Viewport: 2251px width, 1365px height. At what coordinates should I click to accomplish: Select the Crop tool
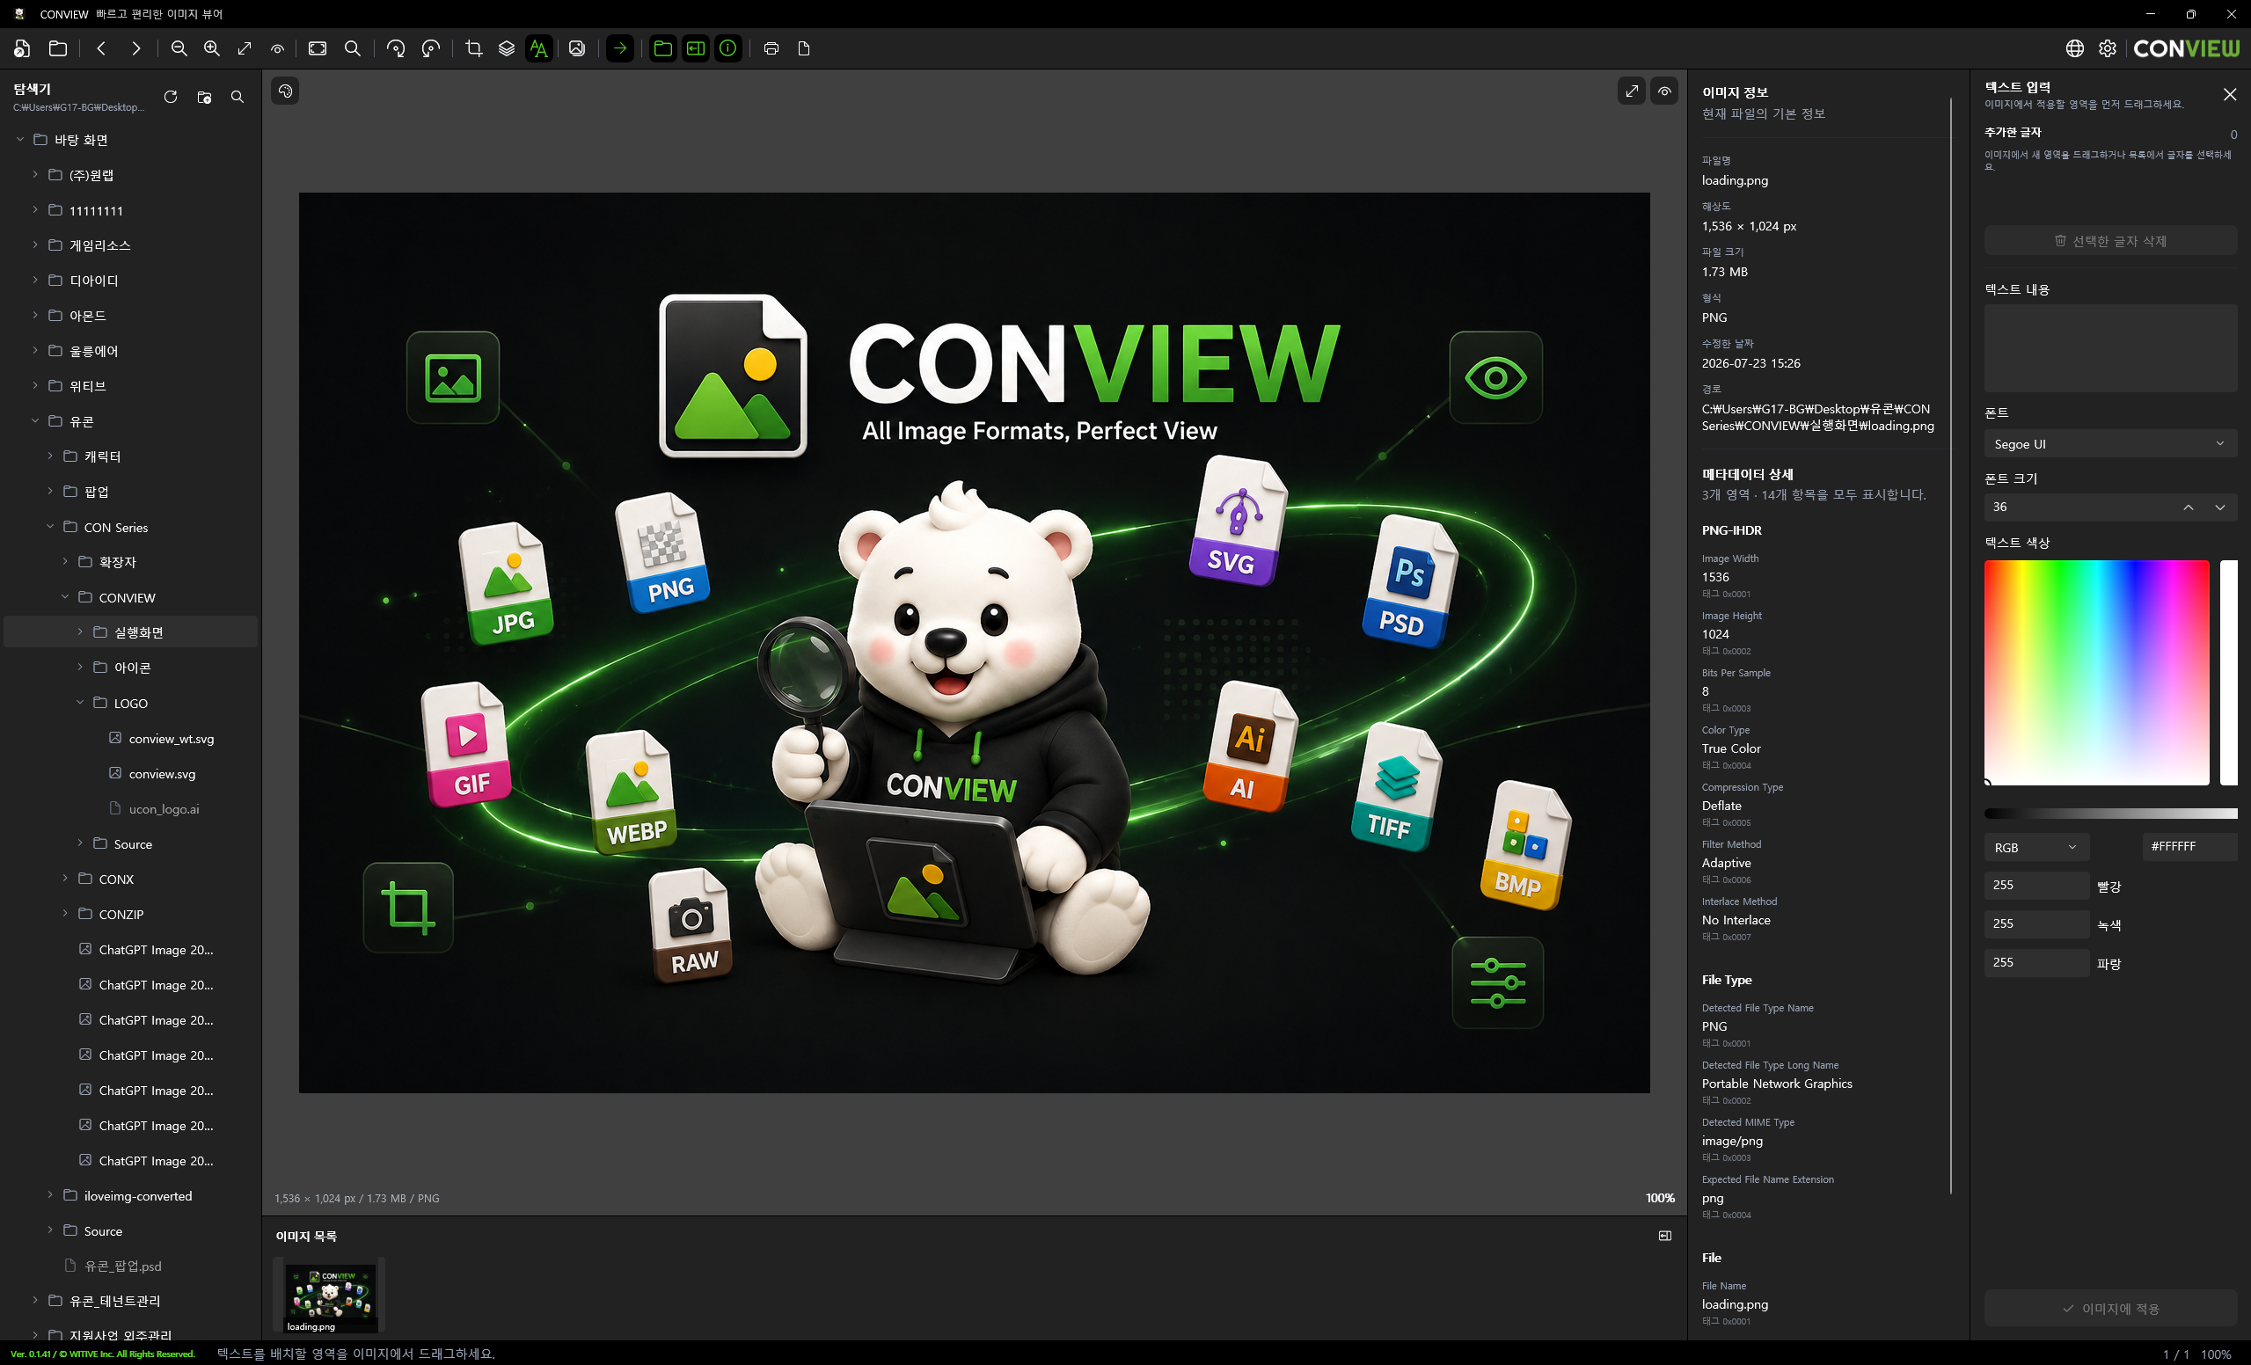click(473, 48)
